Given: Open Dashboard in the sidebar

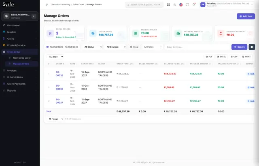Looking at the screenshot, I should (20, 26).
